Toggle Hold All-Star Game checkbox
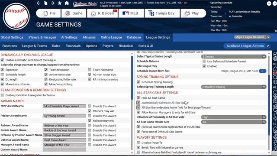 pos(138,97)
